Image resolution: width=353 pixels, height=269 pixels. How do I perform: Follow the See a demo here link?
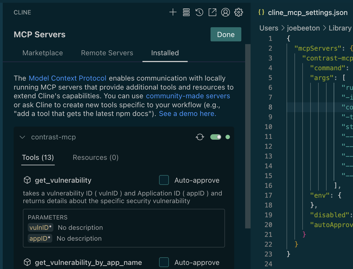(188, 114)
